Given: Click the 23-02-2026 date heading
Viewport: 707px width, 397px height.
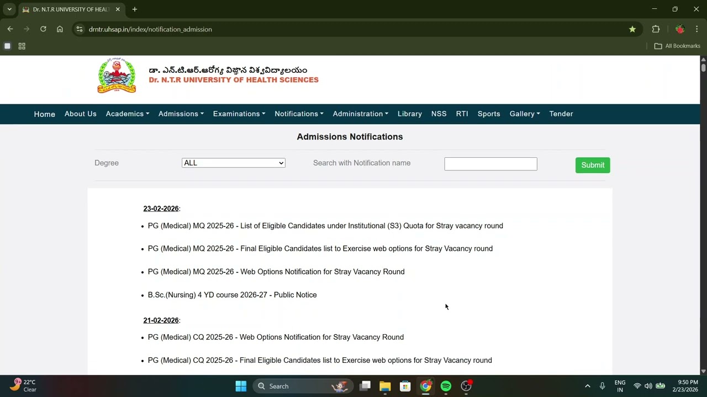Looking at the screenshot, I should (x=161, y=208).
